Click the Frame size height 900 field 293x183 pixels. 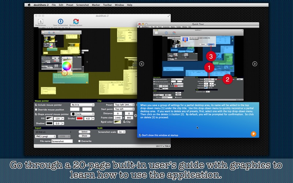coord(129,117)
